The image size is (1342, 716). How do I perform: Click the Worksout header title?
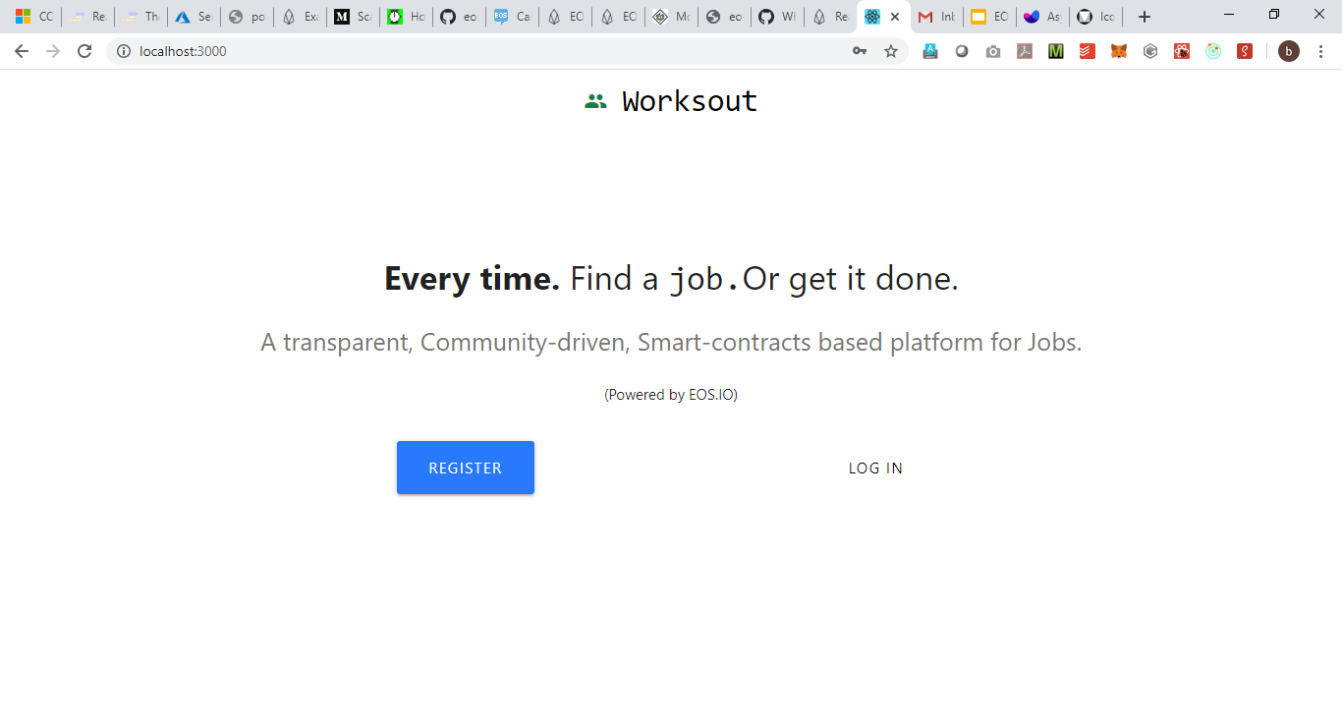690,101
